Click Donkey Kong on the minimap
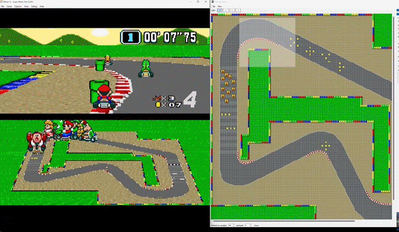Screen dimensions: 399x232 36,142
